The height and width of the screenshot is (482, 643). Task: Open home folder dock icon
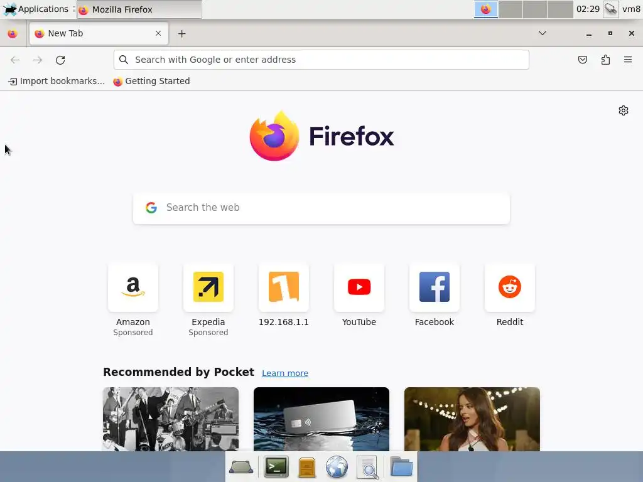pos(401,466)
